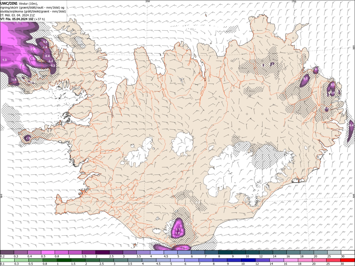Pick the dark purple snow swatch between 2 and 2.5
355x266 pixels.
(102, 252)
